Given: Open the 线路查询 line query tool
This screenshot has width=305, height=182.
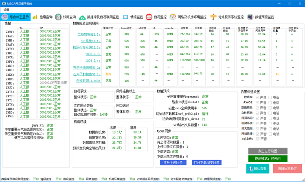Looking at the screenshot, I should 66,17.
